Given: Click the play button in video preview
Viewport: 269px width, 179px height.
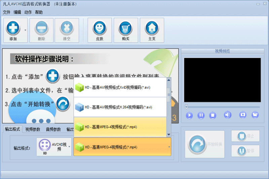Looking at the screenshot, I should coord(189,115).
